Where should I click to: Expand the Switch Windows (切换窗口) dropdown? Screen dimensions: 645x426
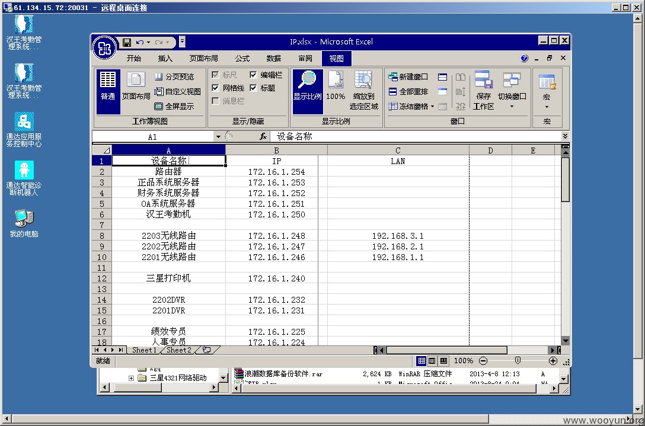[x=512, y=107]
